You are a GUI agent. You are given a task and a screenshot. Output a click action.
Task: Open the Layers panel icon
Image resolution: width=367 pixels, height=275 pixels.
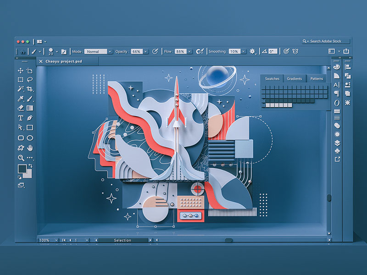[x=337, y=143]
